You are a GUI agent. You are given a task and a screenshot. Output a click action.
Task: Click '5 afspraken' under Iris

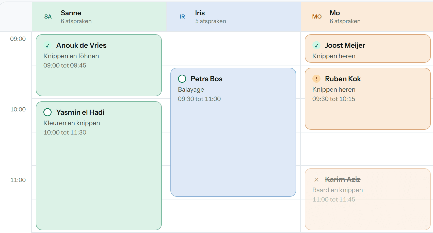click(x=211, y=21)
